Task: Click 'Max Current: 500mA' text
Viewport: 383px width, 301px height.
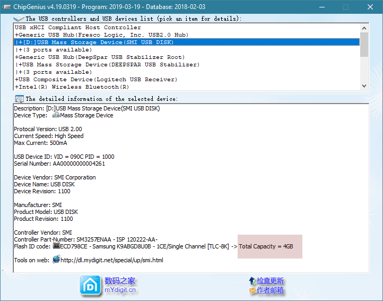Action: (40, 143)
